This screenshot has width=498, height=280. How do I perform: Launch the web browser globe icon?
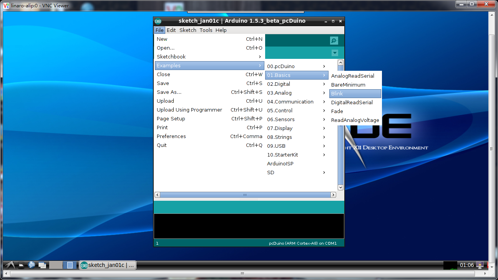pyautogui.click(x=32, y=265)
